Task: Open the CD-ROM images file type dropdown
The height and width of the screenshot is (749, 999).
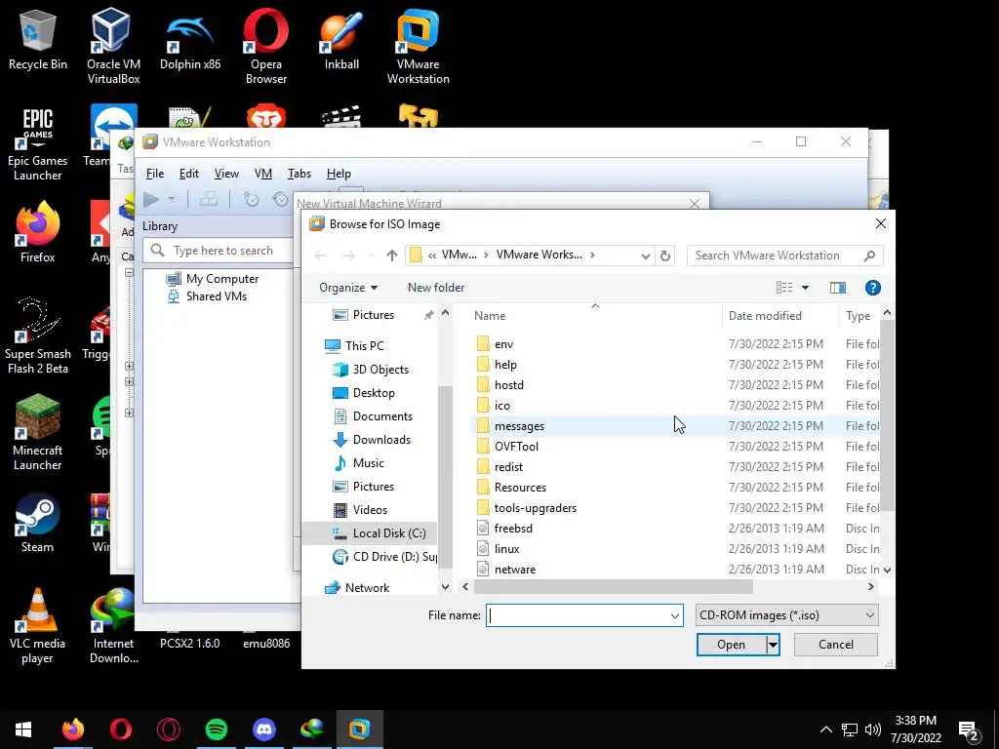Action: (x=787, y=615)
